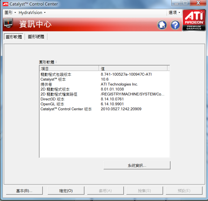The height and width of the screenshot is (201, 208).
Task: Click value 8.741-100527a-100947C-ATI
Action: point(126,74)
